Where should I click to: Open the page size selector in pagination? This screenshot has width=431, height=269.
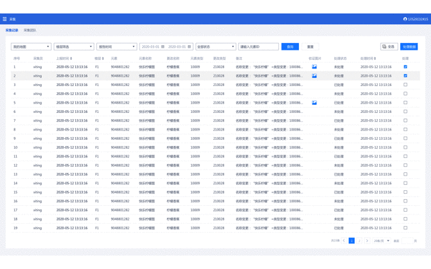point(382,240)
